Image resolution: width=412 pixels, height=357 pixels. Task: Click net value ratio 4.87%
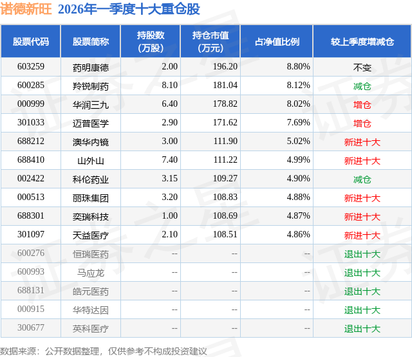[298, 215]
